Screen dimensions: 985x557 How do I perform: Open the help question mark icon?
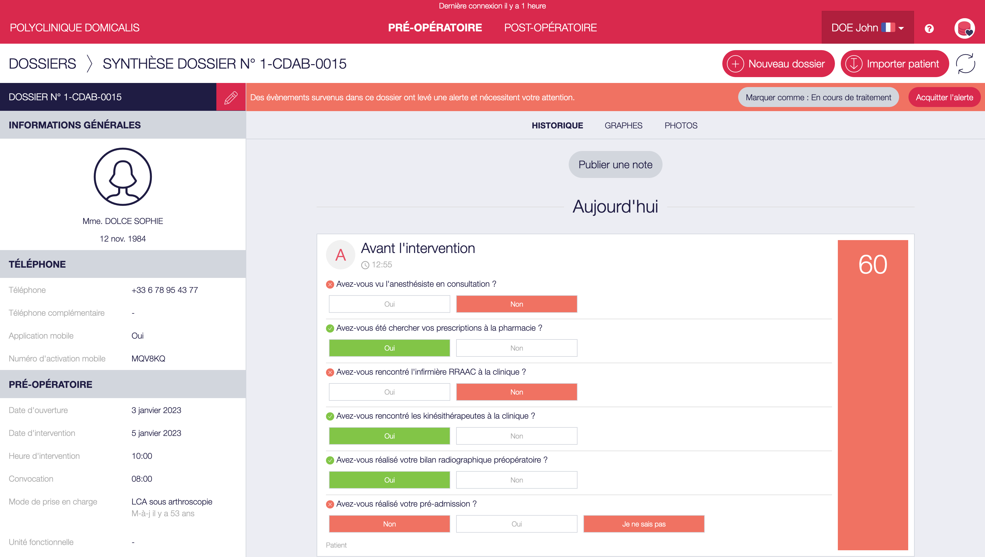coord(929,28)
